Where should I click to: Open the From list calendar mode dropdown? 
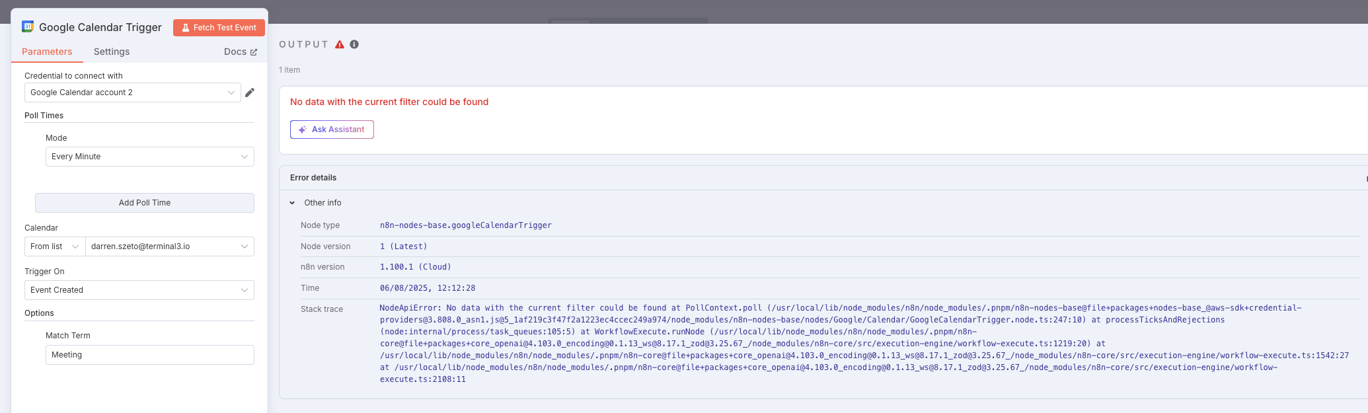[55, 246]
